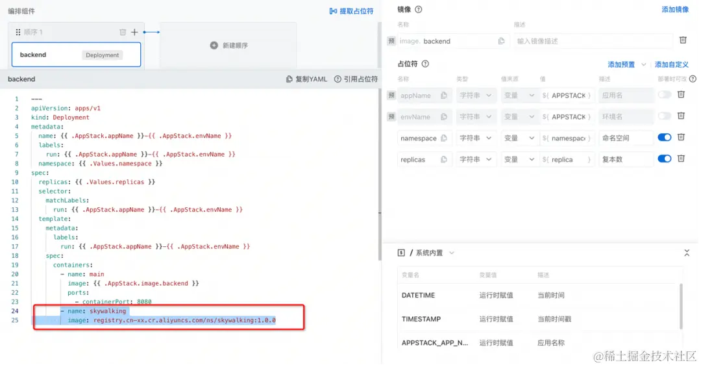This screenshot has width=701, height=367.
Task: Select the TIMESTAMP variable row
Action: 539,319
